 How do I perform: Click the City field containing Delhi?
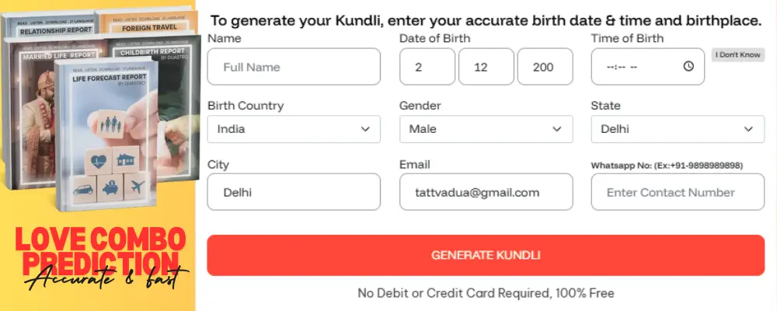(x=294, y=192)
